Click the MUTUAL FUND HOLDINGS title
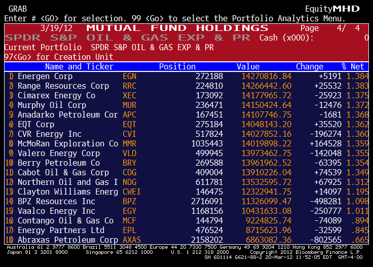 click(177, 28)
